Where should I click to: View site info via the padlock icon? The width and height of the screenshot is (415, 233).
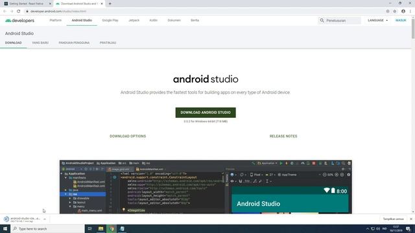(x=27, y=12)
